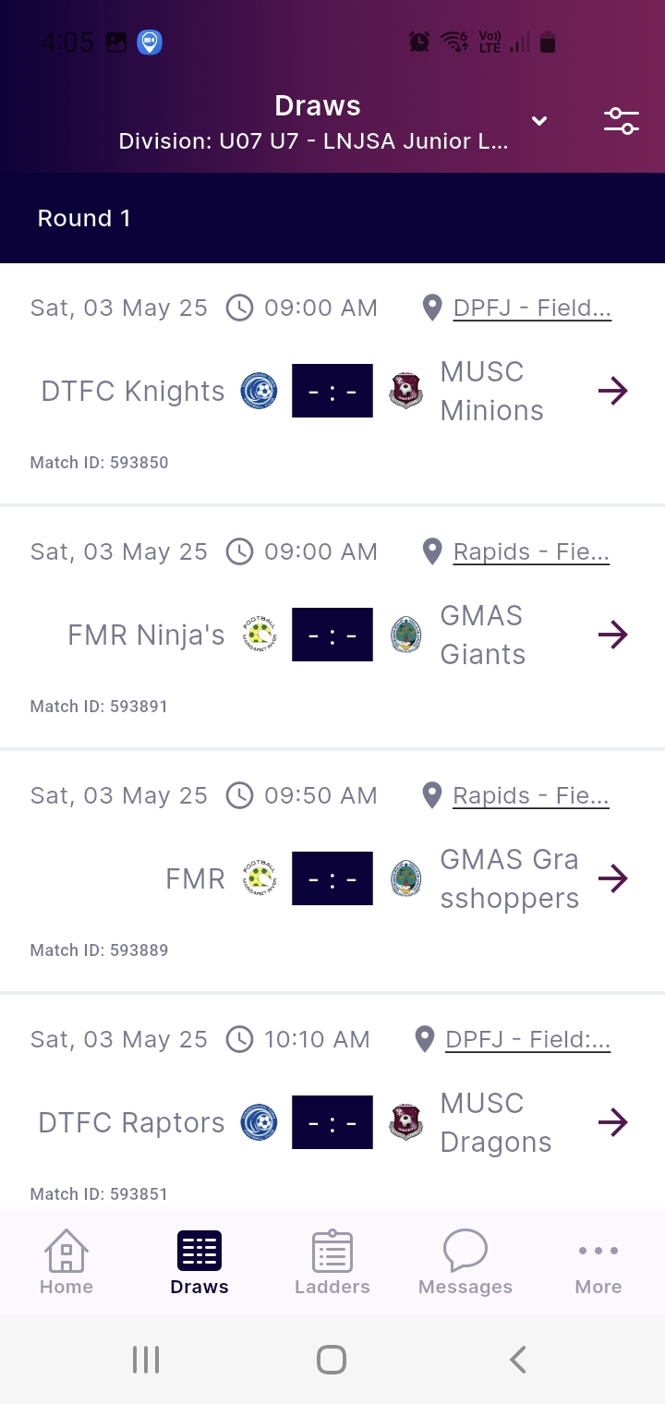Open the More menu
This screenshot has height=1404, width=665.
(598, 1263)
